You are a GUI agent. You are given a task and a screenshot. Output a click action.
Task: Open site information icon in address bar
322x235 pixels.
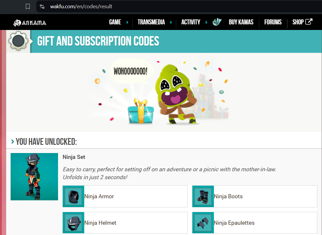(42, 6)
